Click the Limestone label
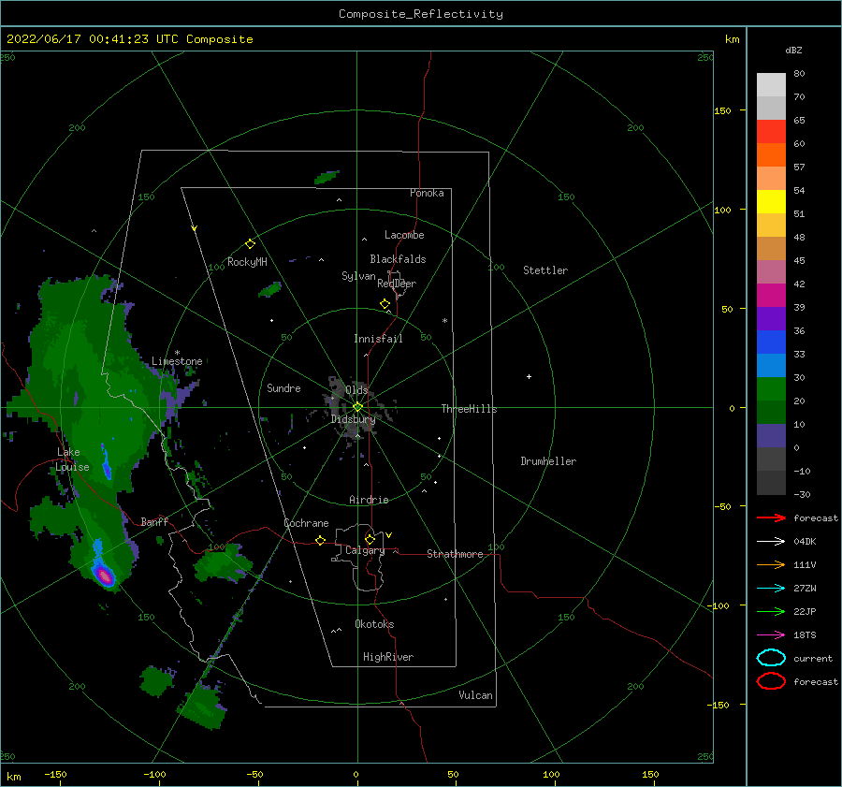The width and height of the screenshot is (842, 787). coord(177,361)
